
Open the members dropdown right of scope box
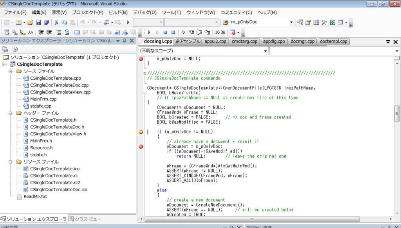pyautogui.click(x=397, y=51)
